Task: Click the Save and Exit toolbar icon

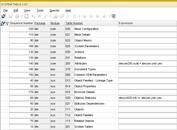Action: coord(4,16)
